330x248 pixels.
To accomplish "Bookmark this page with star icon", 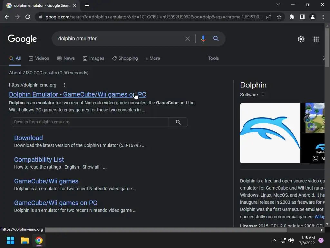I will (x=279, y=17).
